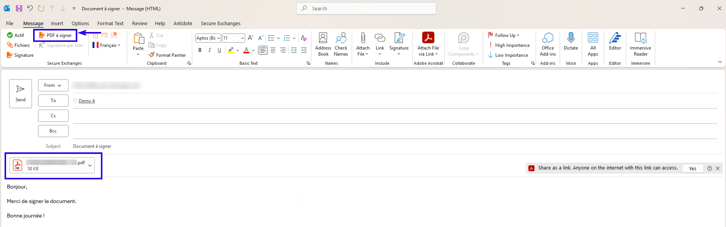Open the Attach File menu
Screen dimensions: 726x227
click(x=363, y=44)
